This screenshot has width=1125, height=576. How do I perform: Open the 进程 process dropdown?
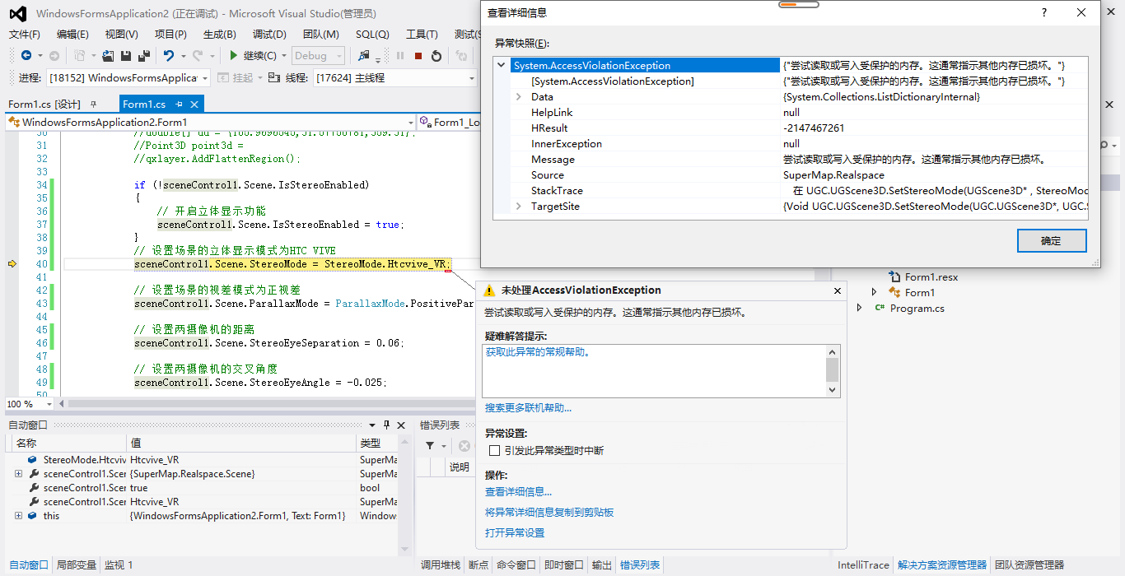(204, 78)
